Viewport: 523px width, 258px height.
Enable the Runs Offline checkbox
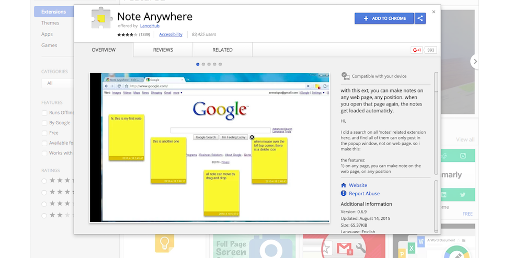point(44,113)
